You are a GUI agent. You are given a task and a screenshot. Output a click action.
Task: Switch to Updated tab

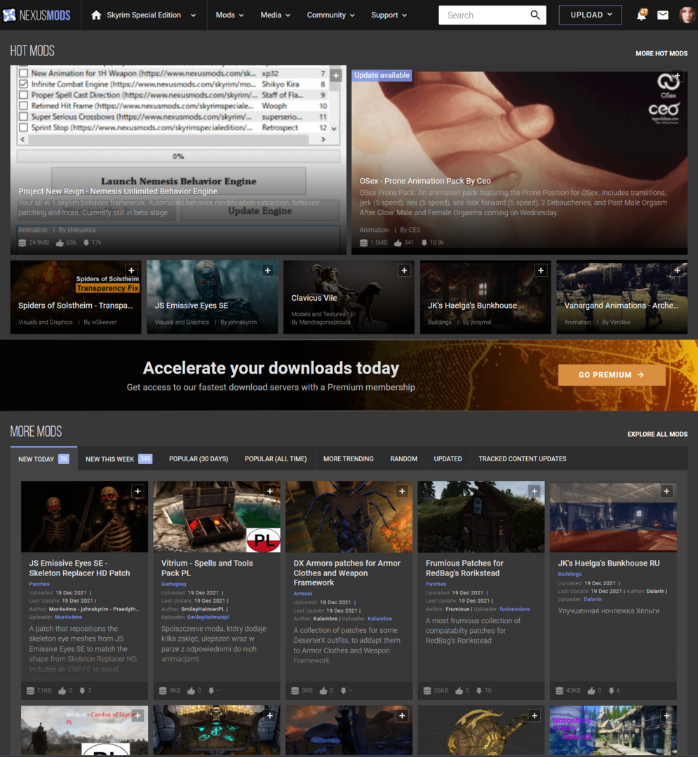point(448,458)
